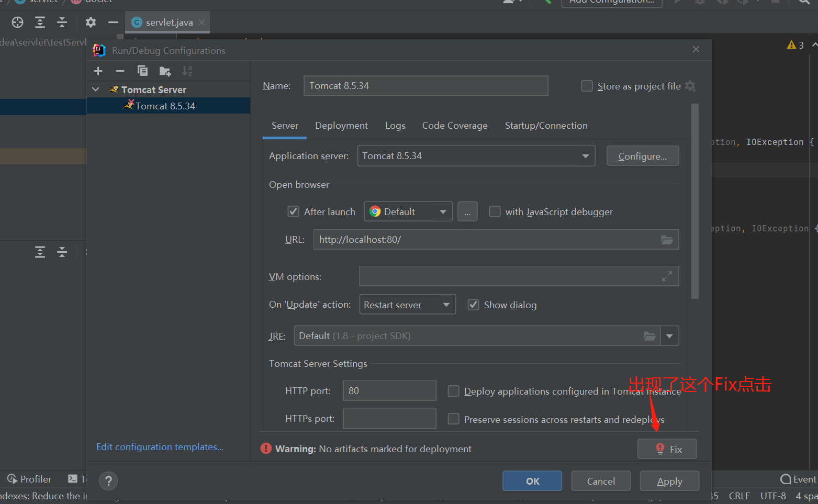Click expand all icon in project toolbar

[40, 22]
